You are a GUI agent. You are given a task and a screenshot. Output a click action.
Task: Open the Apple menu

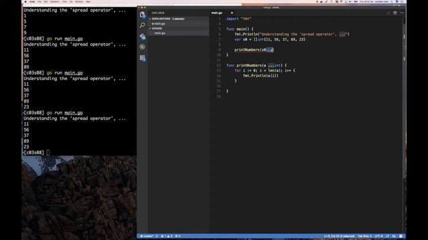tap(25, 1)
